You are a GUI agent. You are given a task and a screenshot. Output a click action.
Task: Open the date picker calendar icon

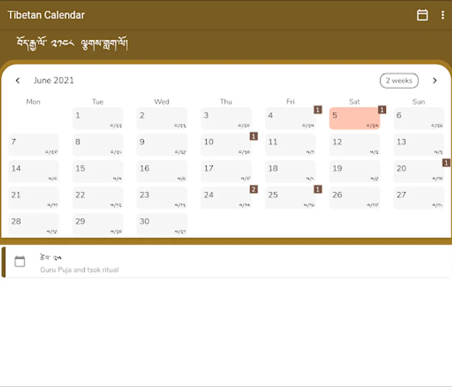(x=422, y=15)
